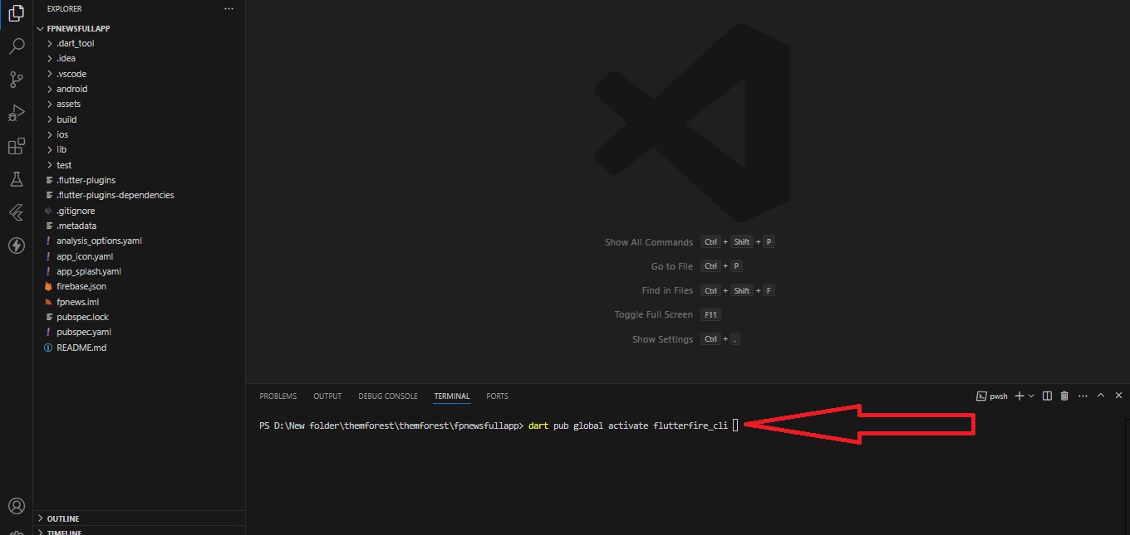This screenshot has height=535, width=1130.
Task: Open terminal panel more actions menu
Action: coord(1082,396)
